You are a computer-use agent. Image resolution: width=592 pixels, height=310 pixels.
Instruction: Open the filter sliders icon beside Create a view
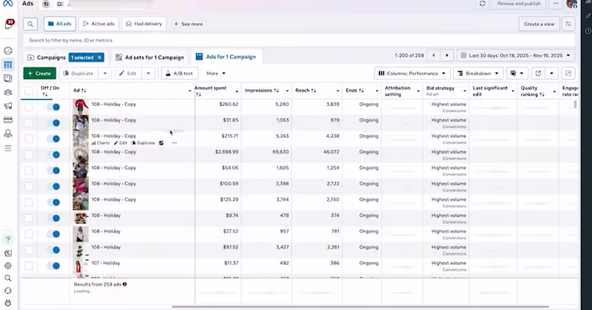click(x=568, y=24)
